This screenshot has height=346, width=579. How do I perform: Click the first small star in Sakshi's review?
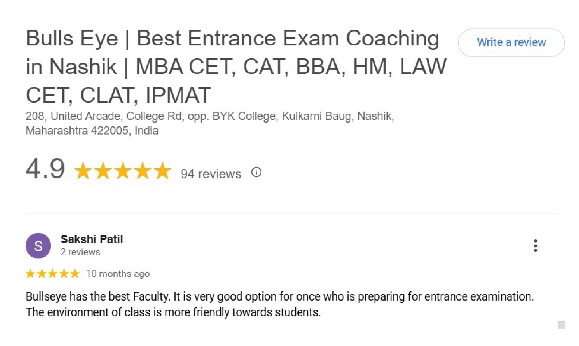tap(30, 273)
